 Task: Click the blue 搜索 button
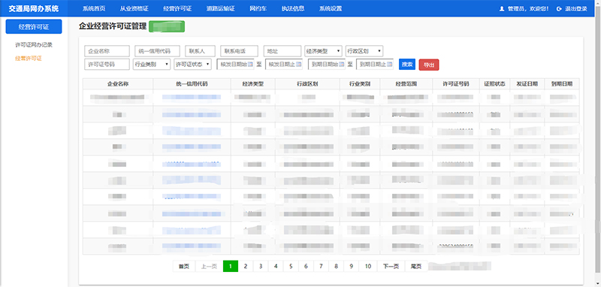[x=407, y=65]
